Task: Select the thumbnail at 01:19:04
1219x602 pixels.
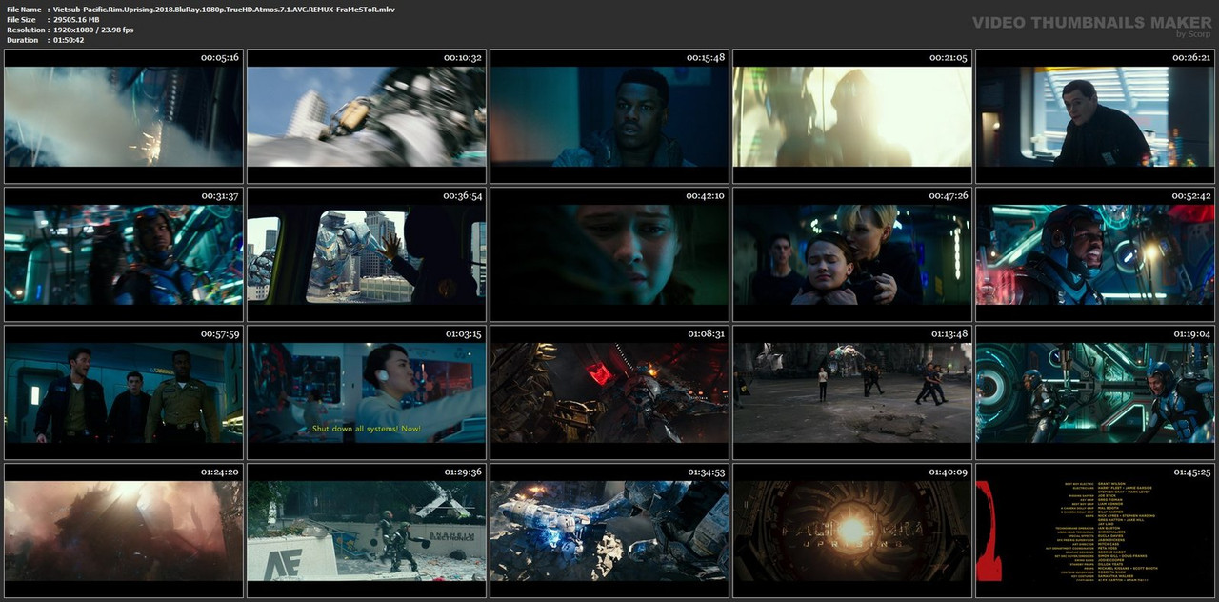Action: (1095, 391)
